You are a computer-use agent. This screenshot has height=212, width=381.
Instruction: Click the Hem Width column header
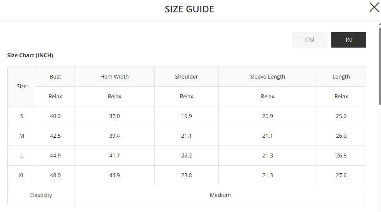[114, 77]
